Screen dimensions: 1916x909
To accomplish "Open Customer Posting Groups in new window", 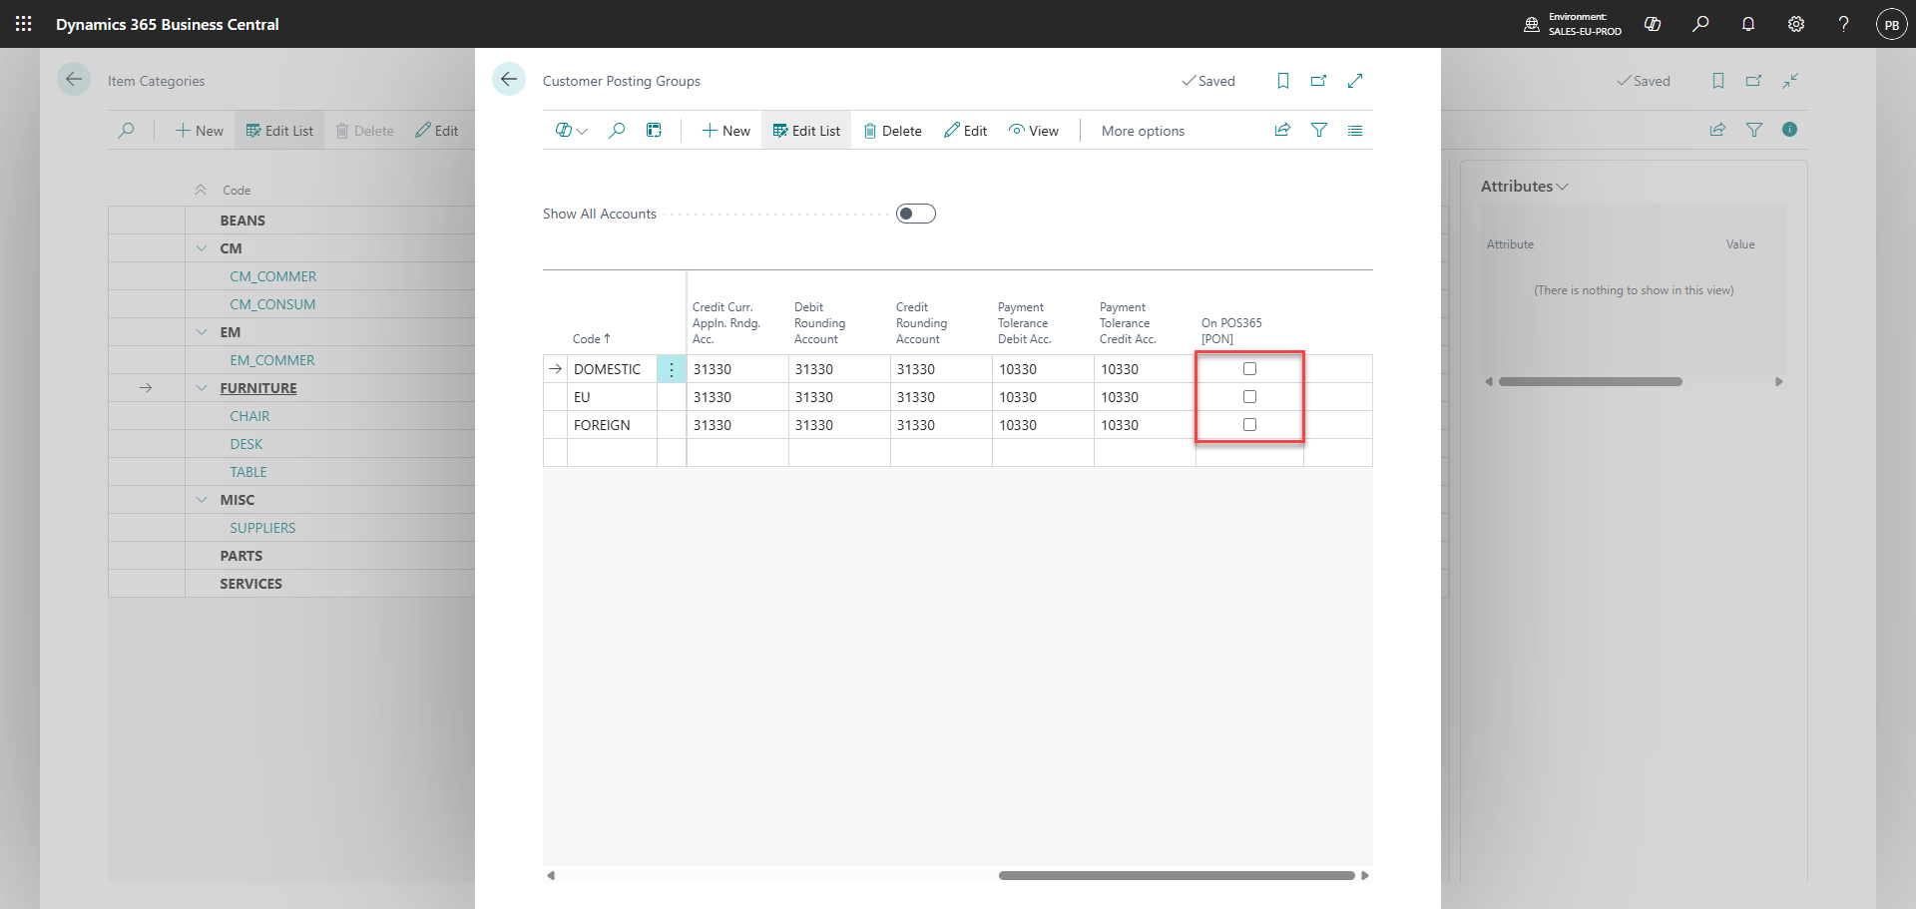I will (1319, 81).
